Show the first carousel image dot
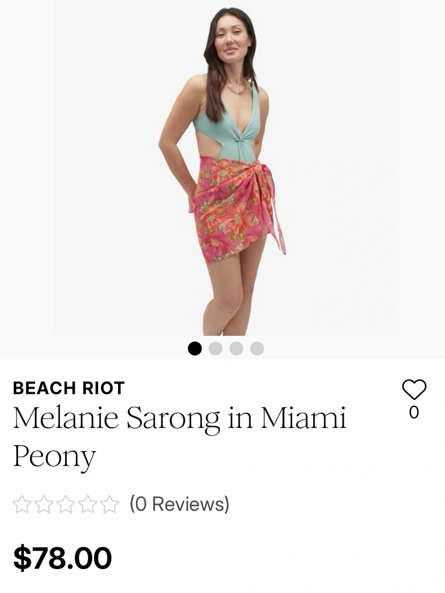The width and height of the screenshot is (445, 593). tap(194, 348)
